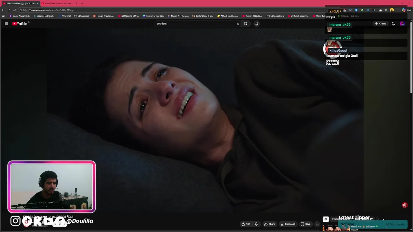Close the 'EP 08 L'accident' tab
413x232 pixels.
click(x=37, y=3)
